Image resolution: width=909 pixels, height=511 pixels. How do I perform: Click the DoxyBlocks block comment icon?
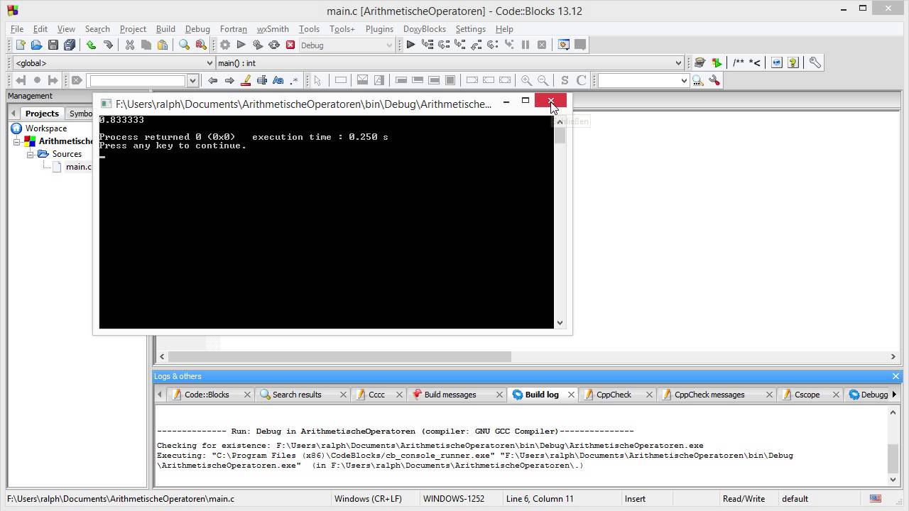point(739,62)
